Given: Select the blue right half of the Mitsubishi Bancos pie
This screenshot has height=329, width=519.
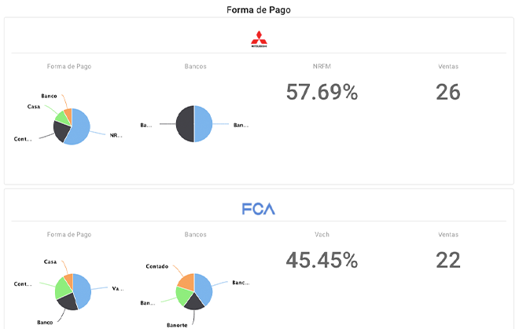Looking at the screenshot, I should pos(203,124).
